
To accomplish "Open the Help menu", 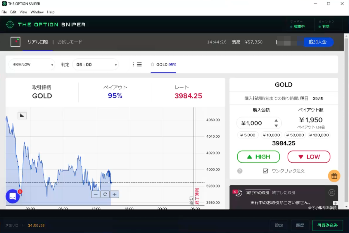I will (x=51, y=12).
